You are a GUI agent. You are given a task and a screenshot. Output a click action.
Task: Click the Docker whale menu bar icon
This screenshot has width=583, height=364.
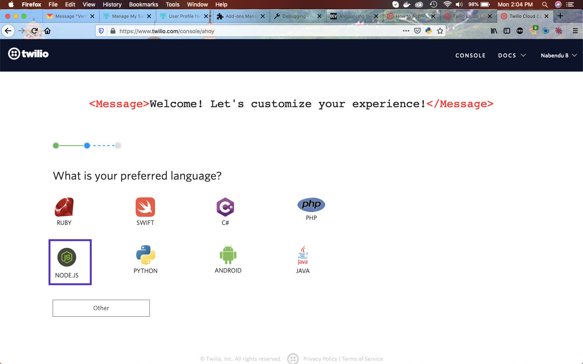tap(407, 4)
